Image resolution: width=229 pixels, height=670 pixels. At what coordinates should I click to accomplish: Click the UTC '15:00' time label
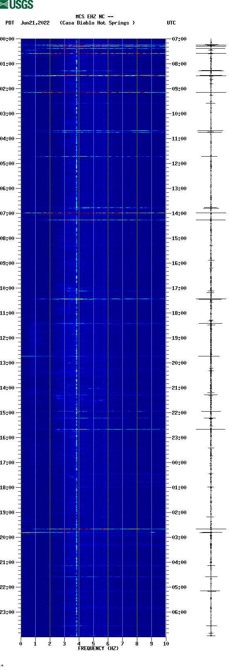[x=179, y=238]
